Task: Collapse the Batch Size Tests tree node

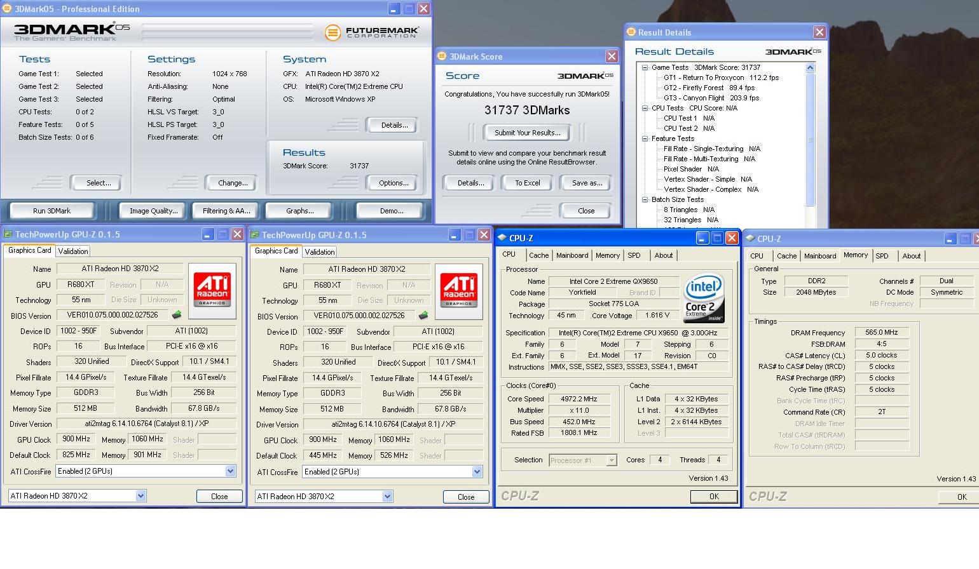Action: pyautogui.click(x=645, y=199)
